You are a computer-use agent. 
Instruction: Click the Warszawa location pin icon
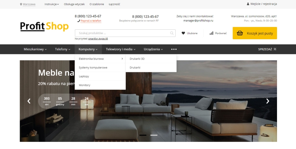(21, 4)
